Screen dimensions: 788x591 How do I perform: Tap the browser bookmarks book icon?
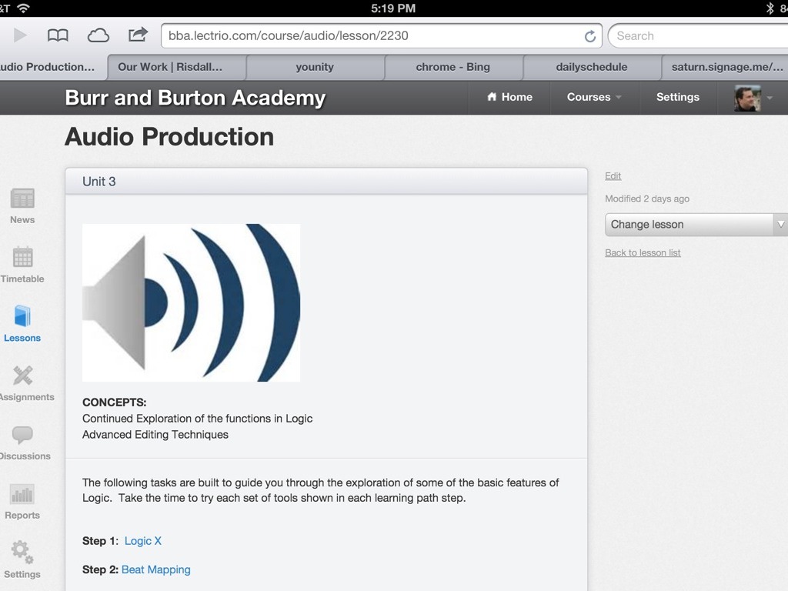point(58,35)
